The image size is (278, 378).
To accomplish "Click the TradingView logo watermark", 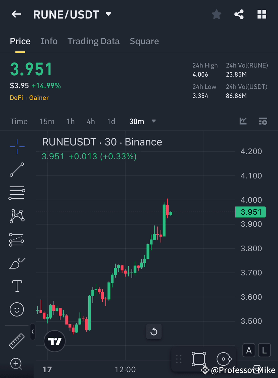I will click(54, 341).
